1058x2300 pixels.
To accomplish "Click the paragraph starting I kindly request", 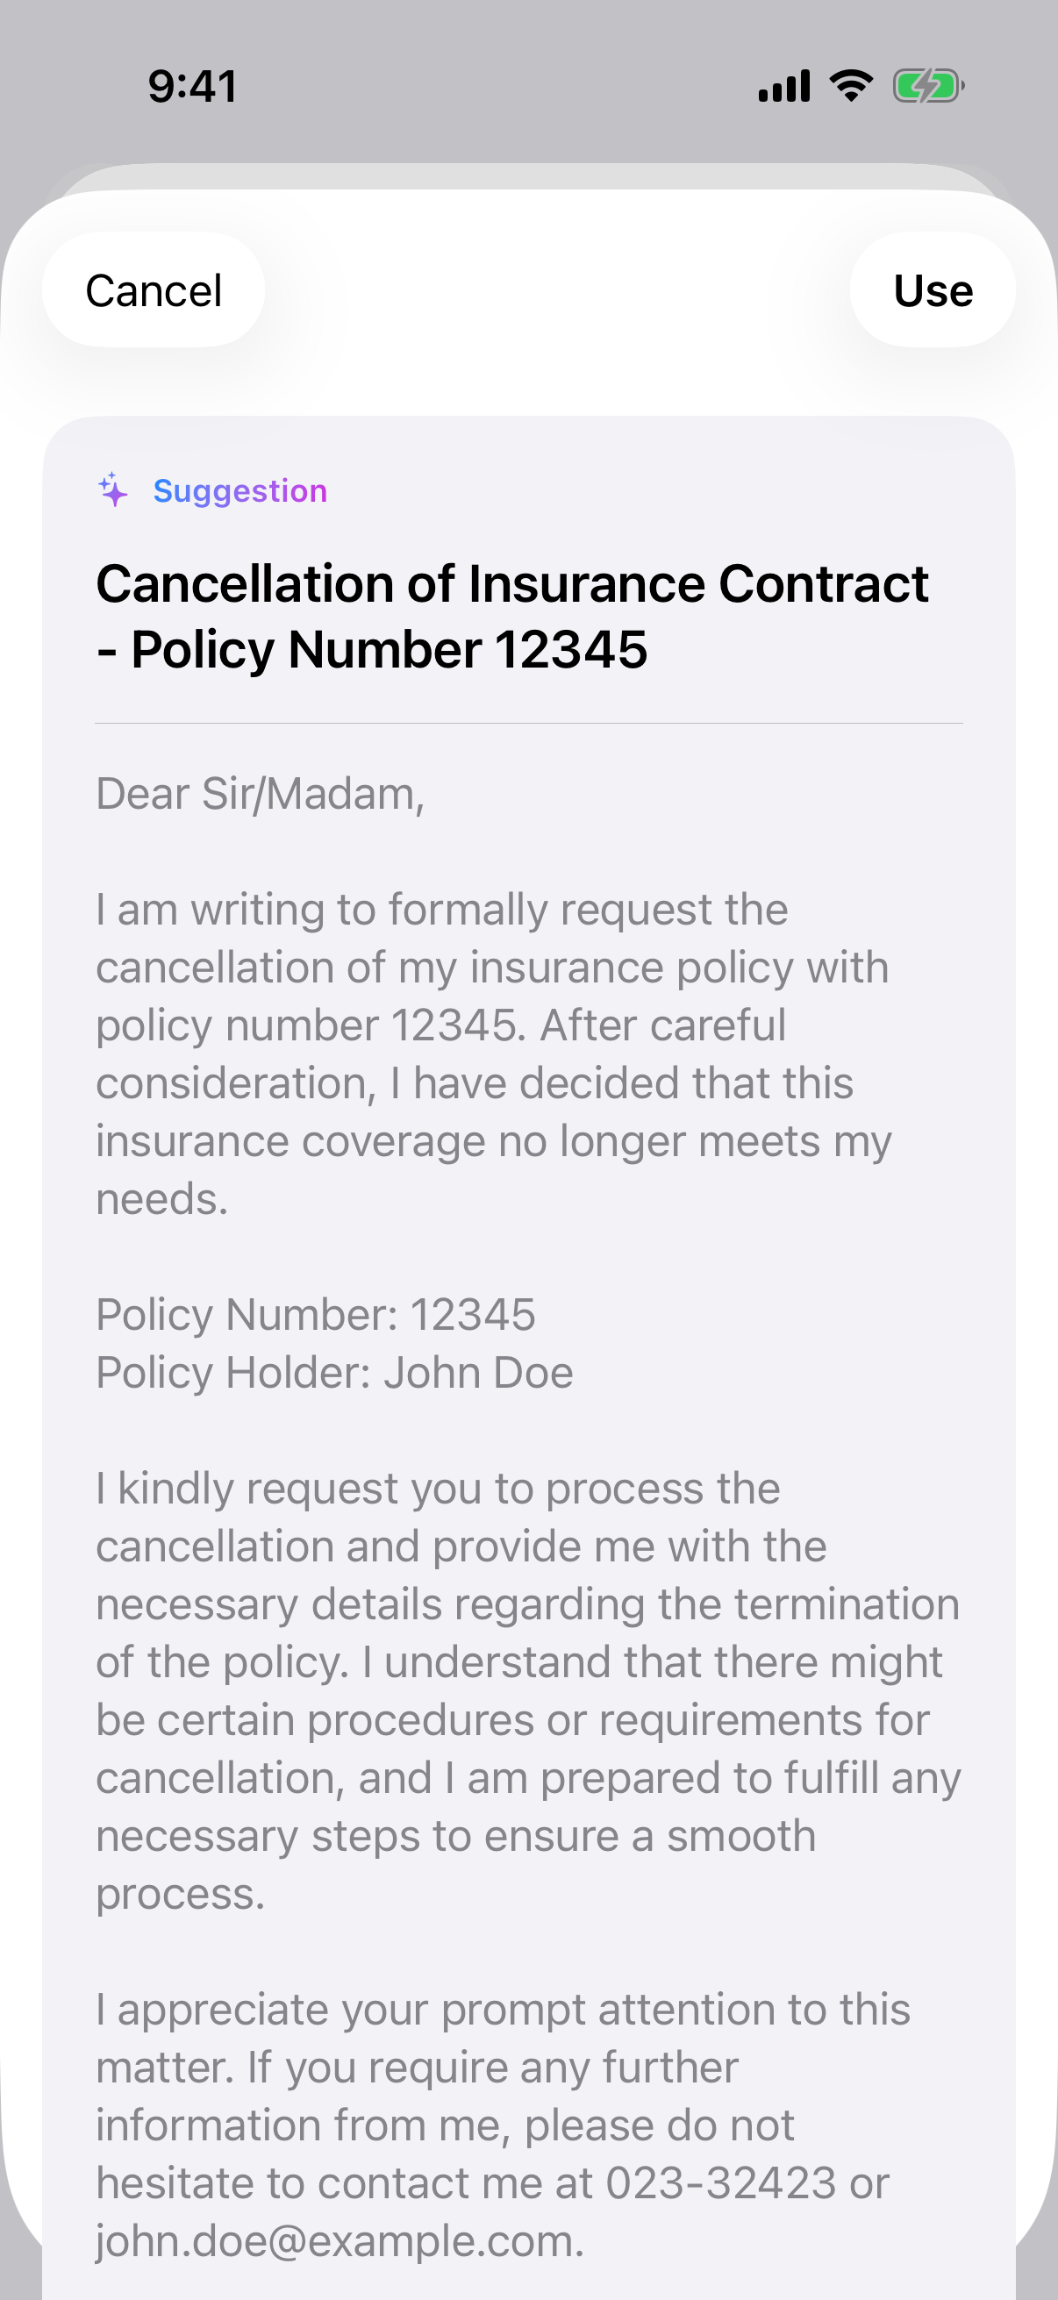I will coord(528,1691).
